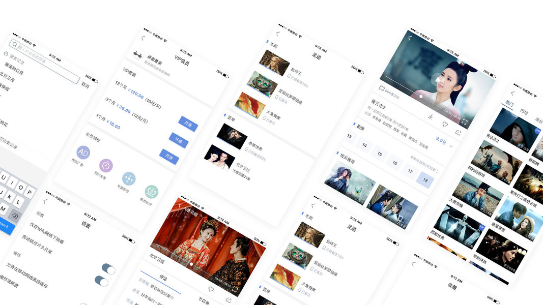Screen dimensions: 543x305
Task: Go back from the 青云志2 video player
Action: (x=410, y=38)
